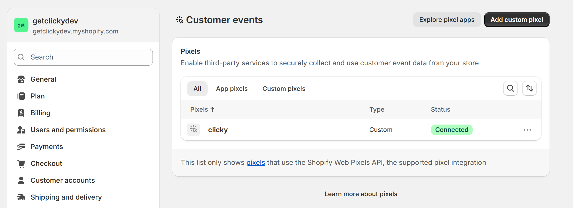Follow the underlined pixels hyperlink

[256, 162]
